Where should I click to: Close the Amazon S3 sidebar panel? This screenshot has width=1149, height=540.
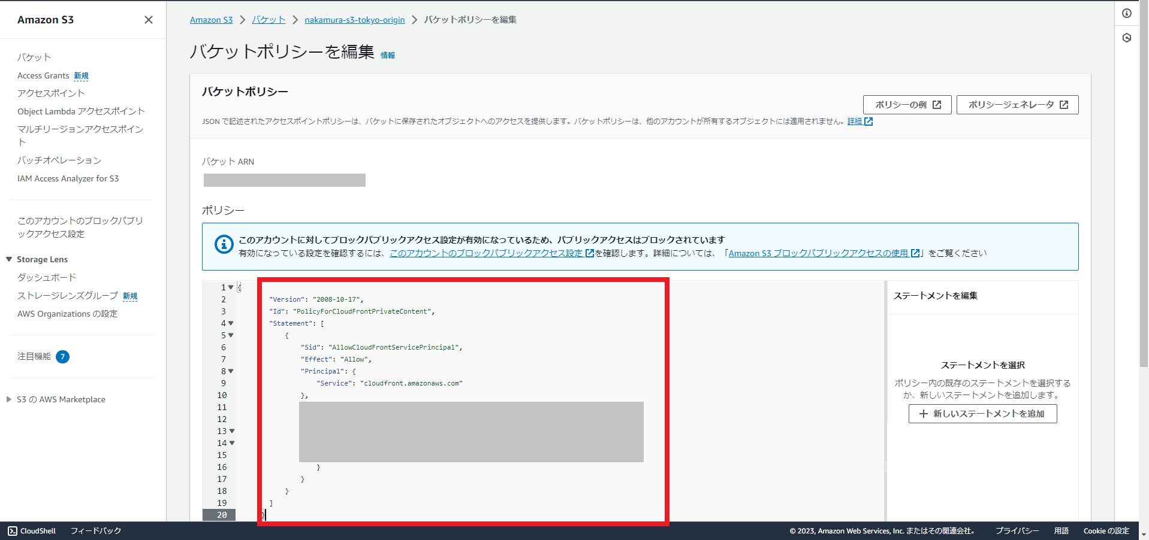coord(149,20)
